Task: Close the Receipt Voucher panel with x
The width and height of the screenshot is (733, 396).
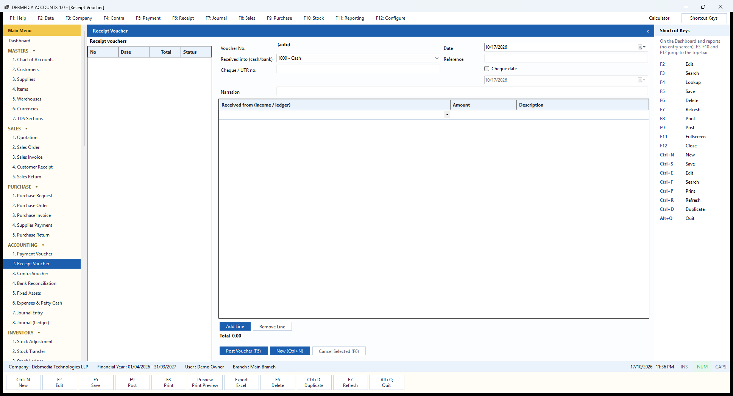Action: pyautogui.click(x=647, y=31)
